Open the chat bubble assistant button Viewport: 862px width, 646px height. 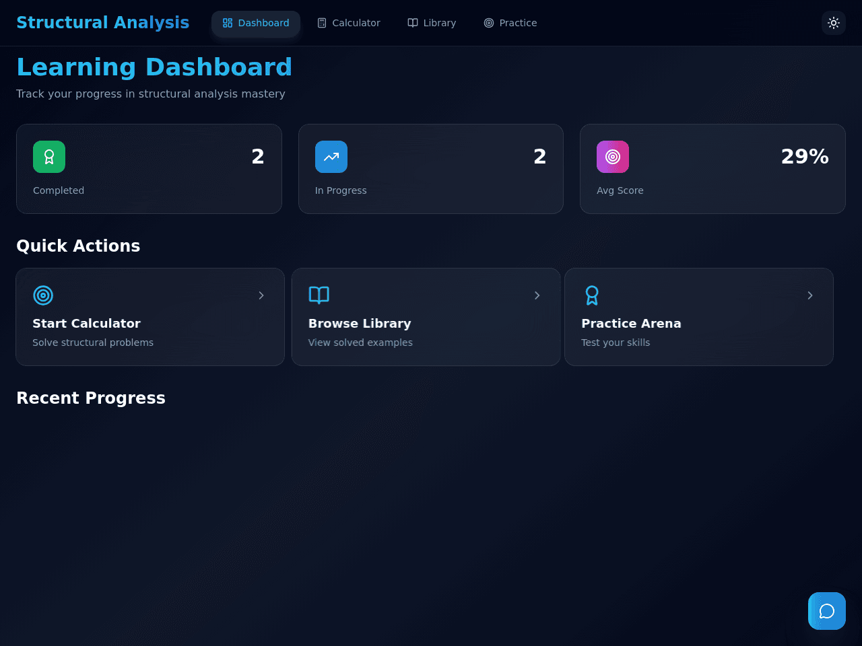click(827, 611)
